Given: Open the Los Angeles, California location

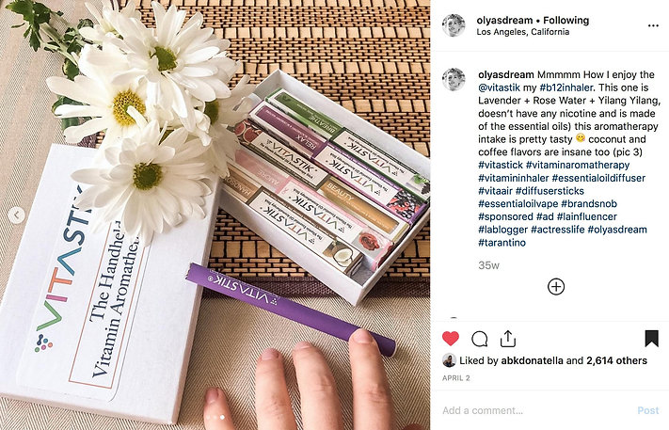Looking at the screenshot, I should pyautogui.click(x=522, y=32).
